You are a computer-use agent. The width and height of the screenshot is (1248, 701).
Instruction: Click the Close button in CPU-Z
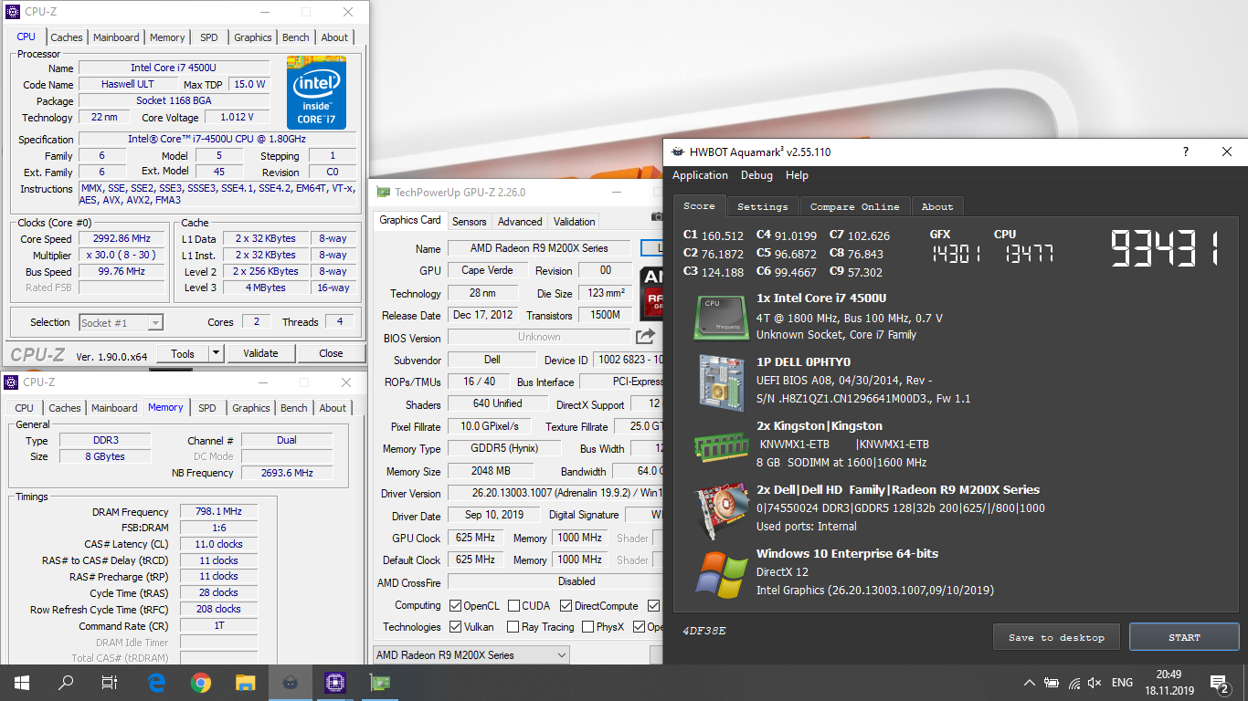(x=331, y=353)
